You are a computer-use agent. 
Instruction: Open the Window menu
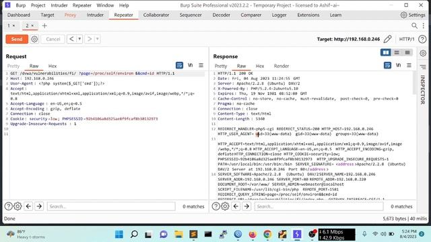(x=105, y=5)
